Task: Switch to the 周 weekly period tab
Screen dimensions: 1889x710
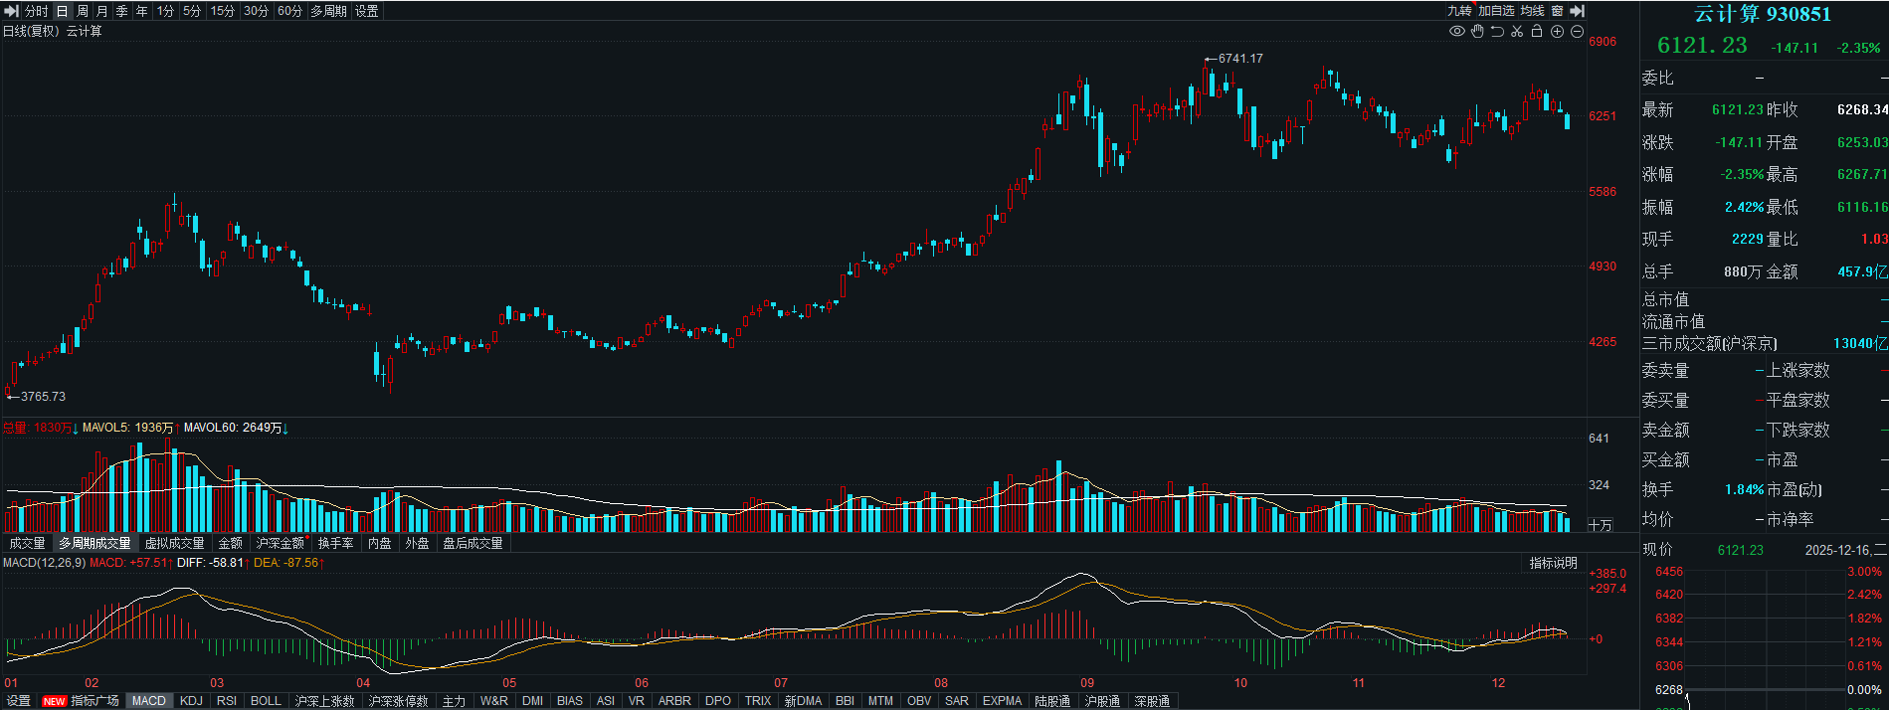Action: pos(83,11)
